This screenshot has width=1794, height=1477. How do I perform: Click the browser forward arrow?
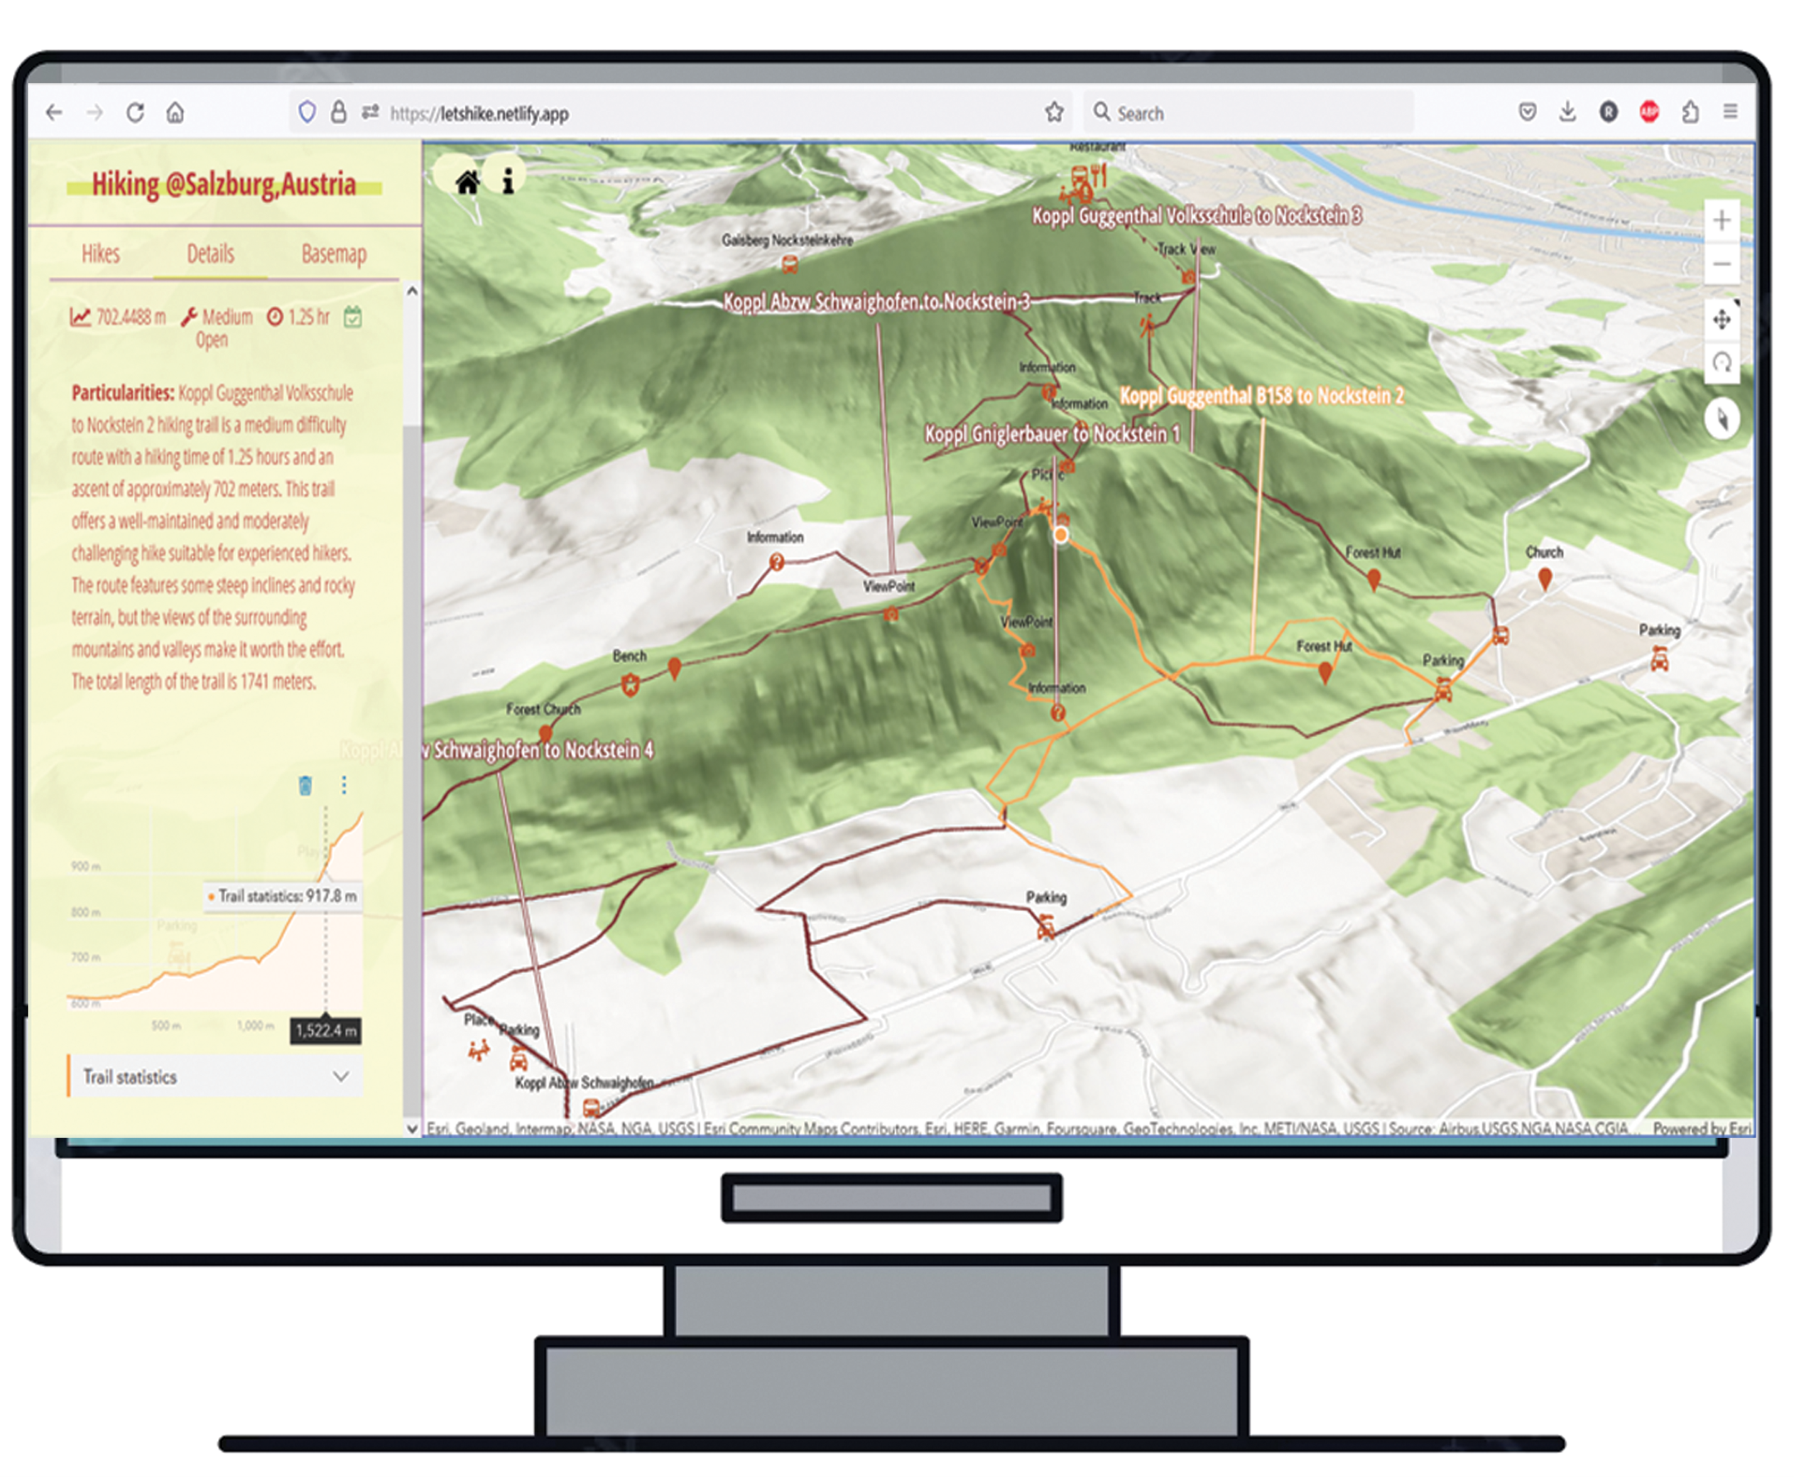(94, 112)
